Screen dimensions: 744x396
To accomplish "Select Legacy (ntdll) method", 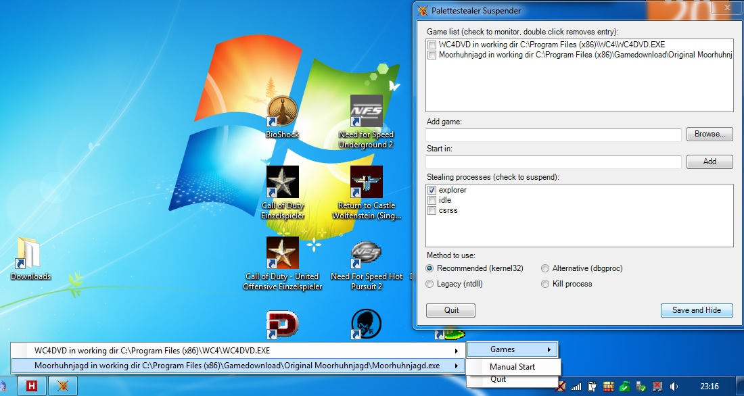I will click(x=430, y=284).
